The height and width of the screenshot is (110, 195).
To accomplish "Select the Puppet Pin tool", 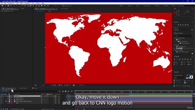I will click(48, 6).
